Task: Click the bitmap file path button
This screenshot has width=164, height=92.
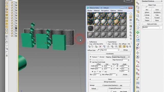Action: 112,85
